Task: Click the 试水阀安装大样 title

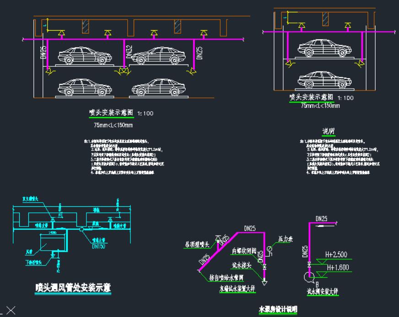Action: pyautogui.click(x=323, y=291)
